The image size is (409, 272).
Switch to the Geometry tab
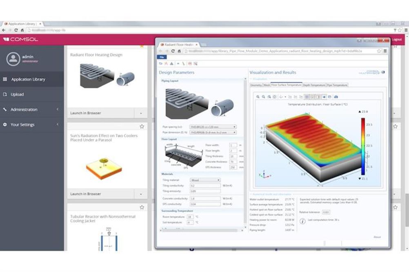256,85
